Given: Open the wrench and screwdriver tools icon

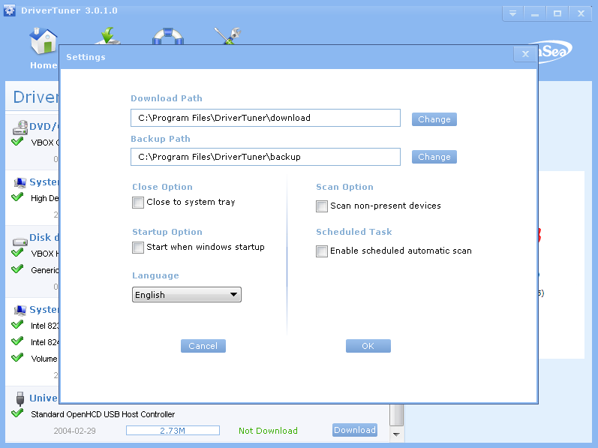Looking at the screenshot, I should pyautogui.click(x=227, y=35).
